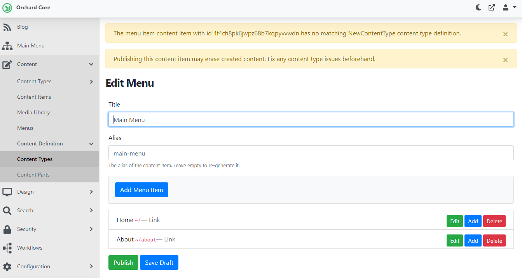Open the user dropdown caret
Image resolution: width=522 pixels, height=278 pixels.
515,7
